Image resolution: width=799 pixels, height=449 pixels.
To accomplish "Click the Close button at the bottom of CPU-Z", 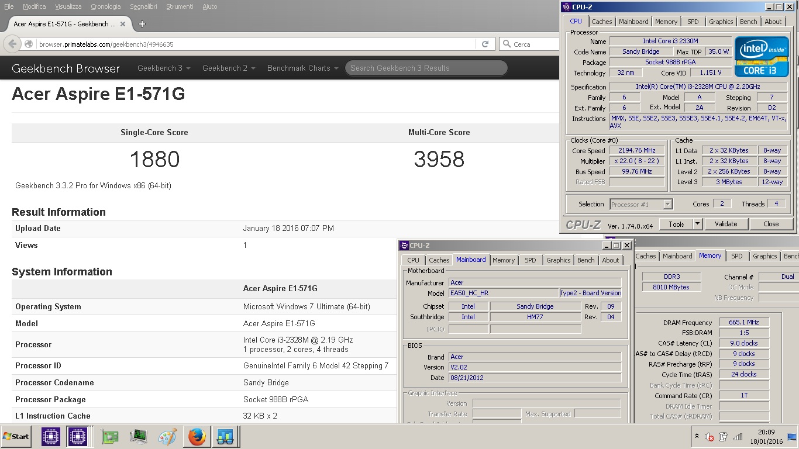I will pos(771,224).
